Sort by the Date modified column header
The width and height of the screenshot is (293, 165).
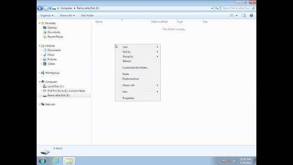(x=159, y=22)
